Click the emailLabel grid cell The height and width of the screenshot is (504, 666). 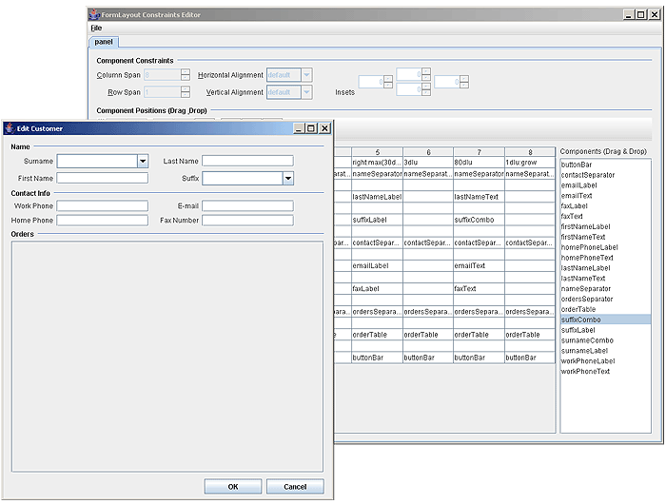tap(377, 266)
